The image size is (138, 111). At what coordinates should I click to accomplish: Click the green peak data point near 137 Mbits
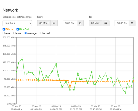click(22, 58)
